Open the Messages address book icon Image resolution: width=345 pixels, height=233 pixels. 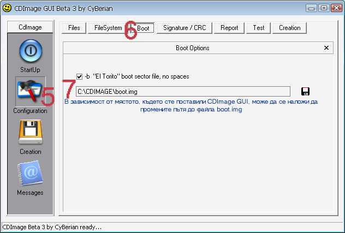click(x=31, y=173)
